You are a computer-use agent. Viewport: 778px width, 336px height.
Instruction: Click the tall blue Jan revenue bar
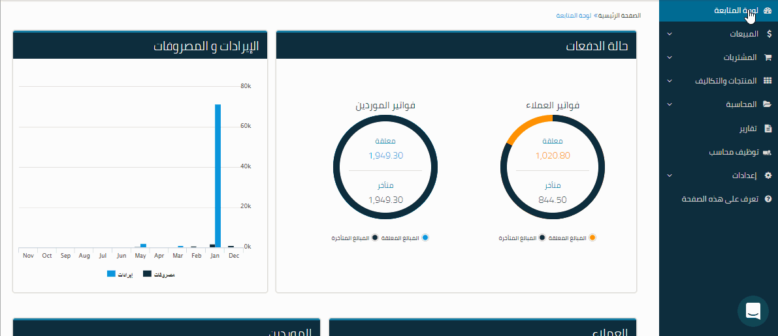[x=218, y=176]
